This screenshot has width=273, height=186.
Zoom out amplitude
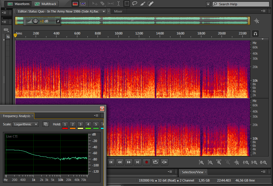210,162
